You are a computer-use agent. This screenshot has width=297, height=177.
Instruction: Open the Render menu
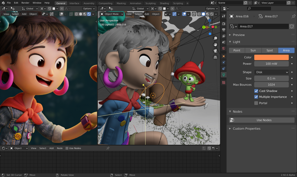click(x=25, y=3)
